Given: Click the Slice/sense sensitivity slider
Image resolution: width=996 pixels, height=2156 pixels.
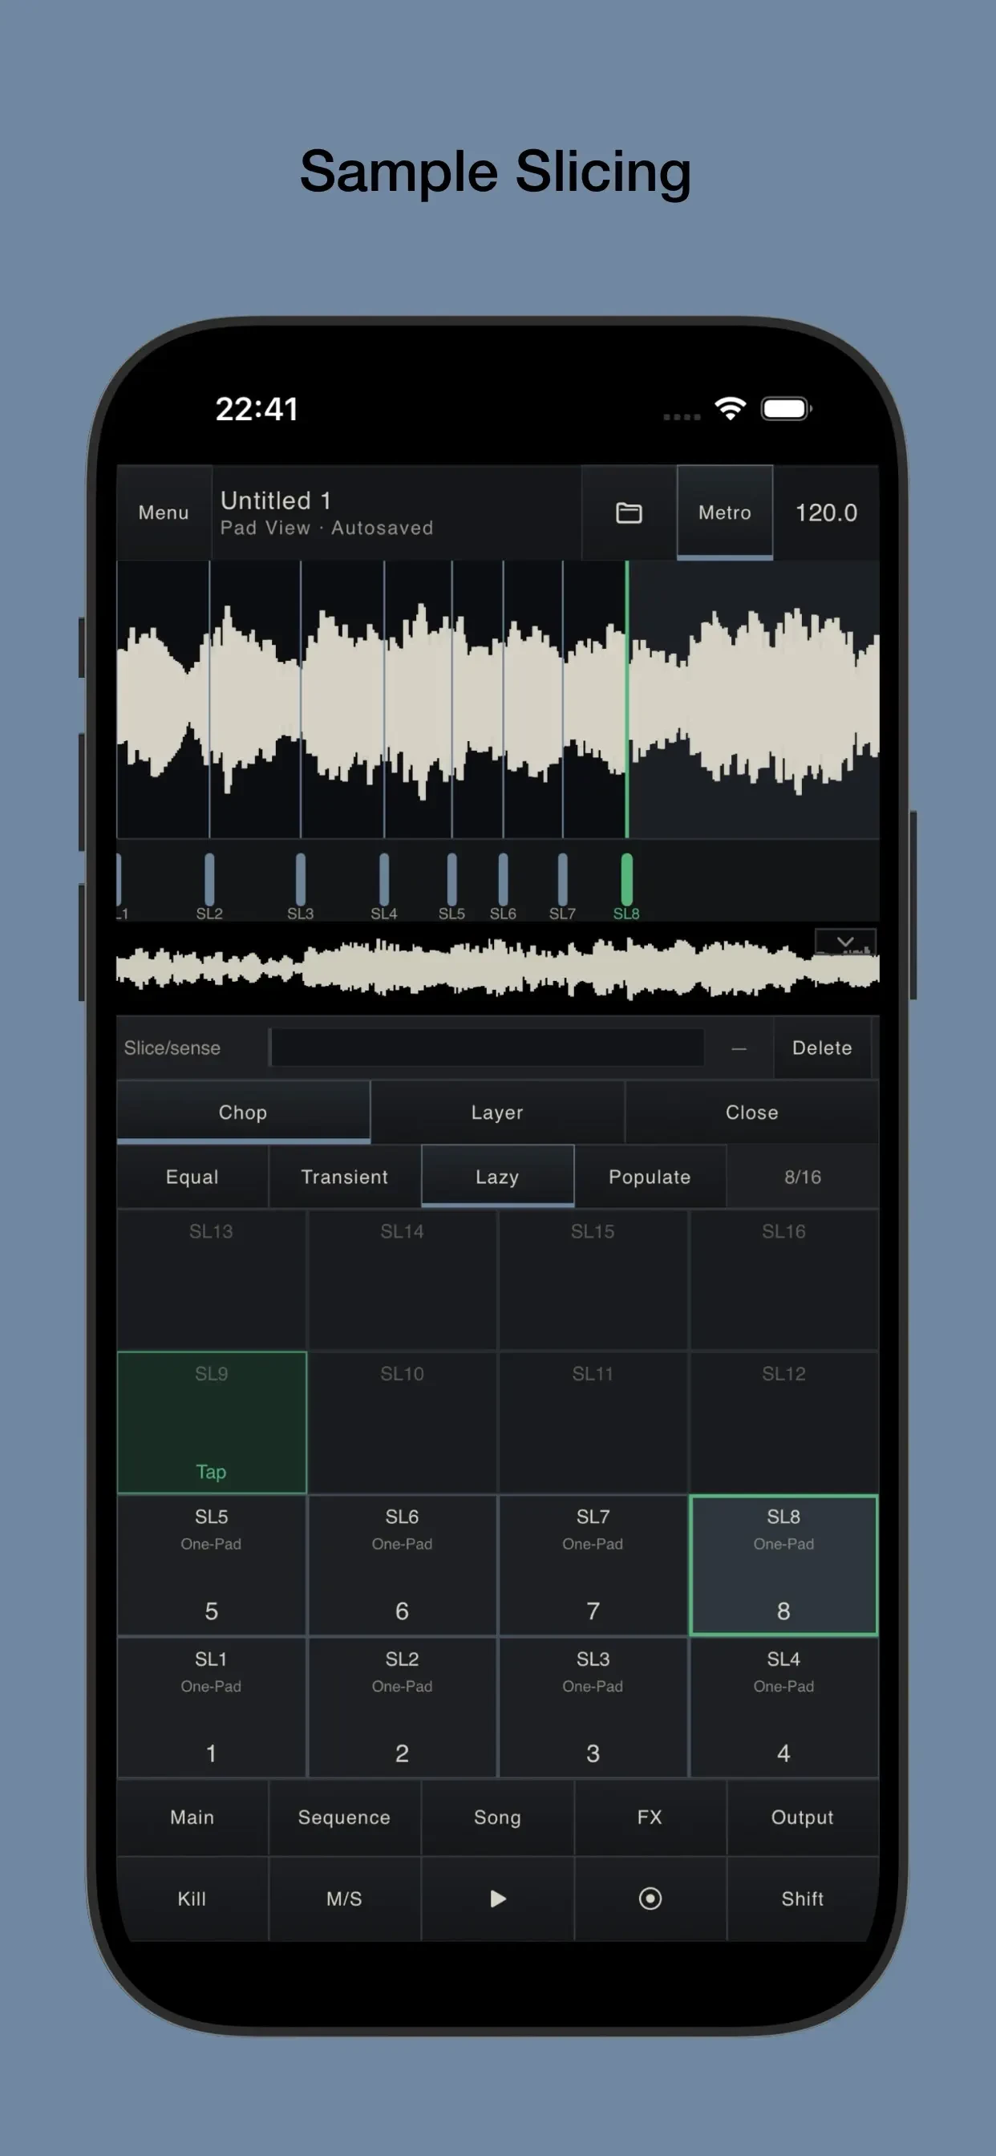Looking at the screenshot, I should pos(486,1048).
